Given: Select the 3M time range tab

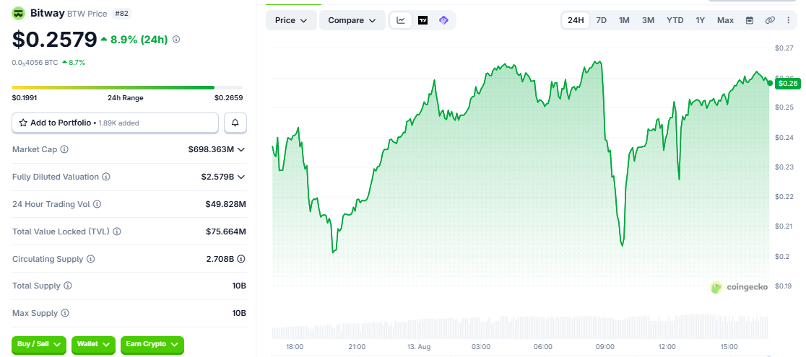Looking at the screenshot, I should click(648, 20).
